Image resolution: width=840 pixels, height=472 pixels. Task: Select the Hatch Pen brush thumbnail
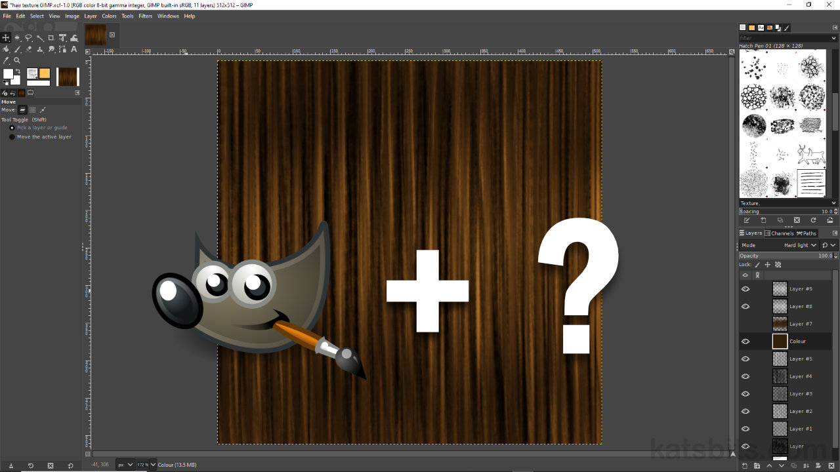(811, 183)
